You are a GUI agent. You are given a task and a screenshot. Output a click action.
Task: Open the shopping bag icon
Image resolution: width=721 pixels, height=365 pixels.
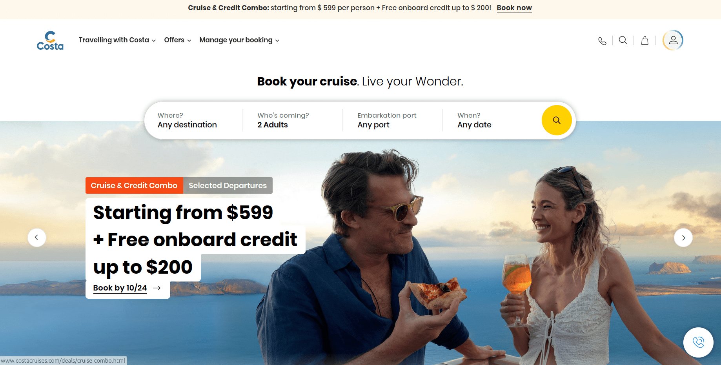645,40
